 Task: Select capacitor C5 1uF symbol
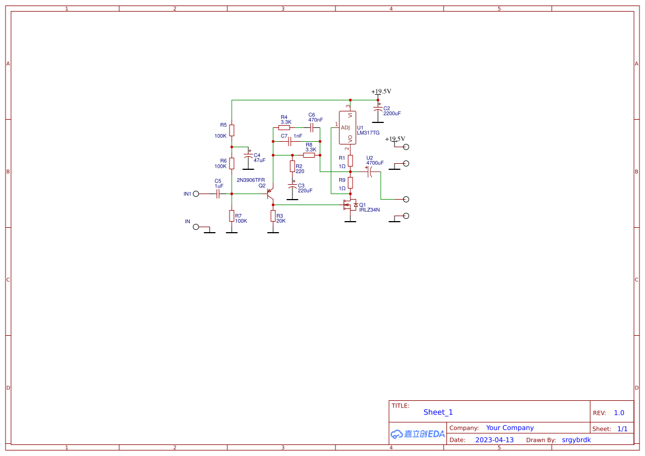click(x=218, y=194)
